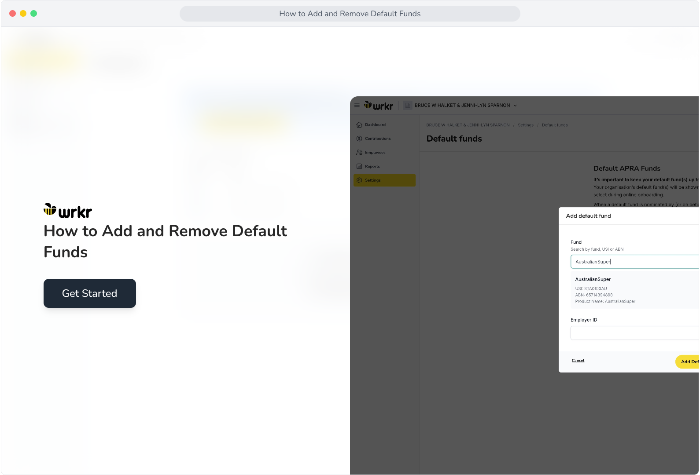Click the Dashboard home icon

pyautogui.click(x=359, y=125)
